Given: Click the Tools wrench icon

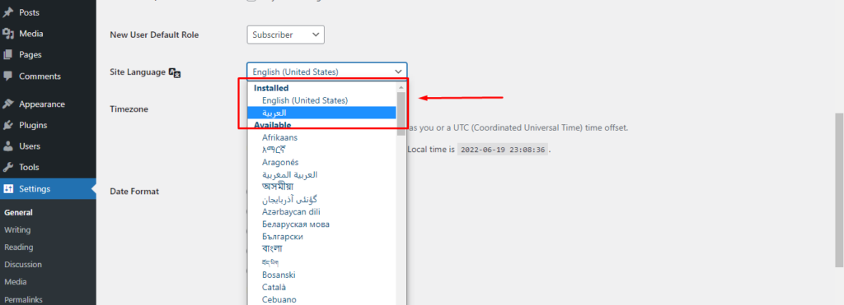Looking at the screenshot, I should 8,167.
